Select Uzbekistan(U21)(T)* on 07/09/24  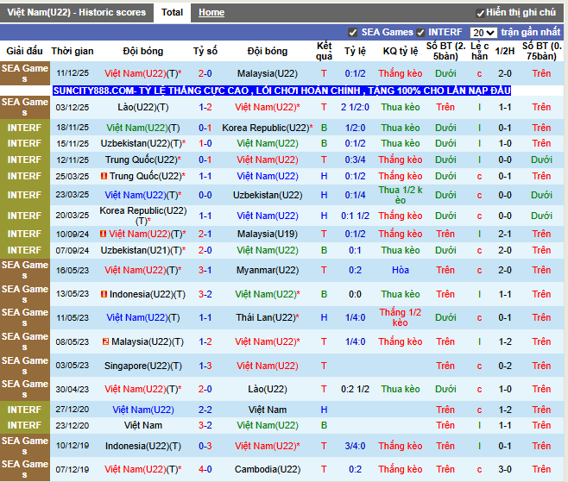143,250
